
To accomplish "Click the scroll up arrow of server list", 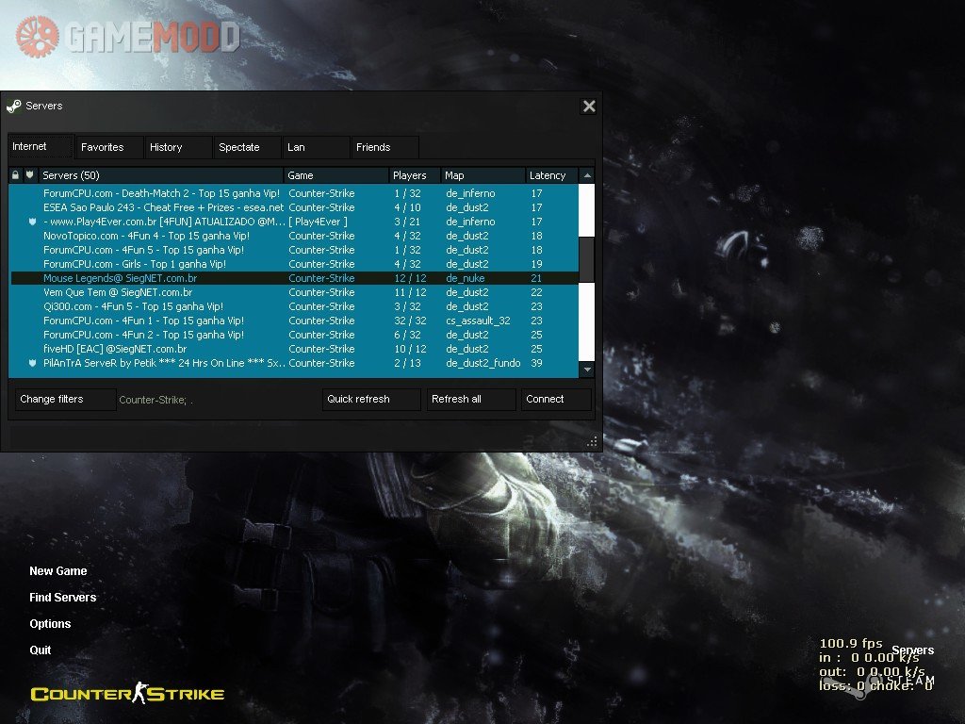I will click(x=586, y=175).
